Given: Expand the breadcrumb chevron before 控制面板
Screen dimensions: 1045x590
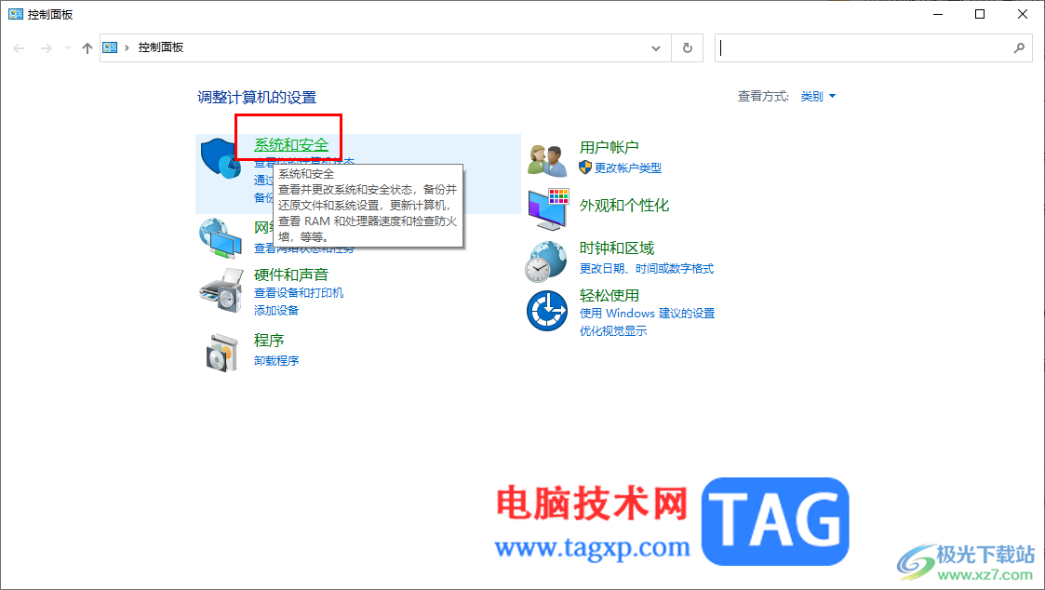Looking at the screenshot, I should pos(127,48).
